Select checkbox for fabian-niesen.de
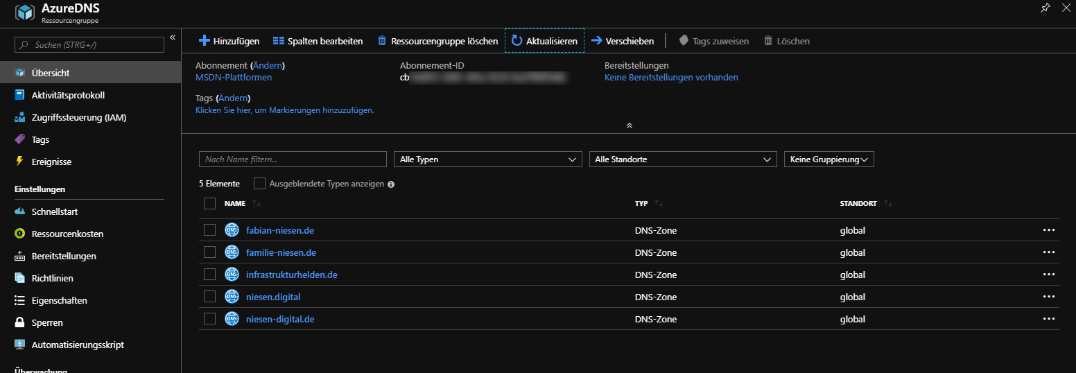Image resolution: width=1076 pixels, height=373 pixels. click(x=210, y=230)
